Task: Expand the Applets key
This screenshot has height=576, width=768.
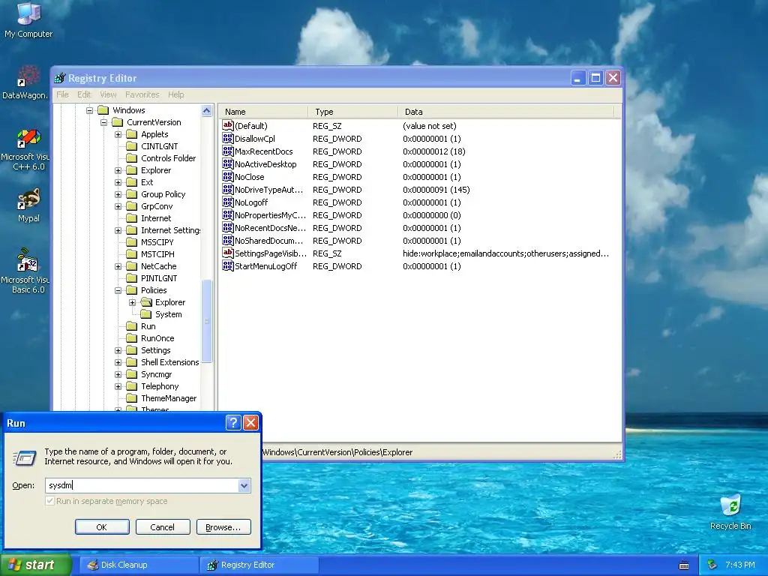Action: point(118,134)
